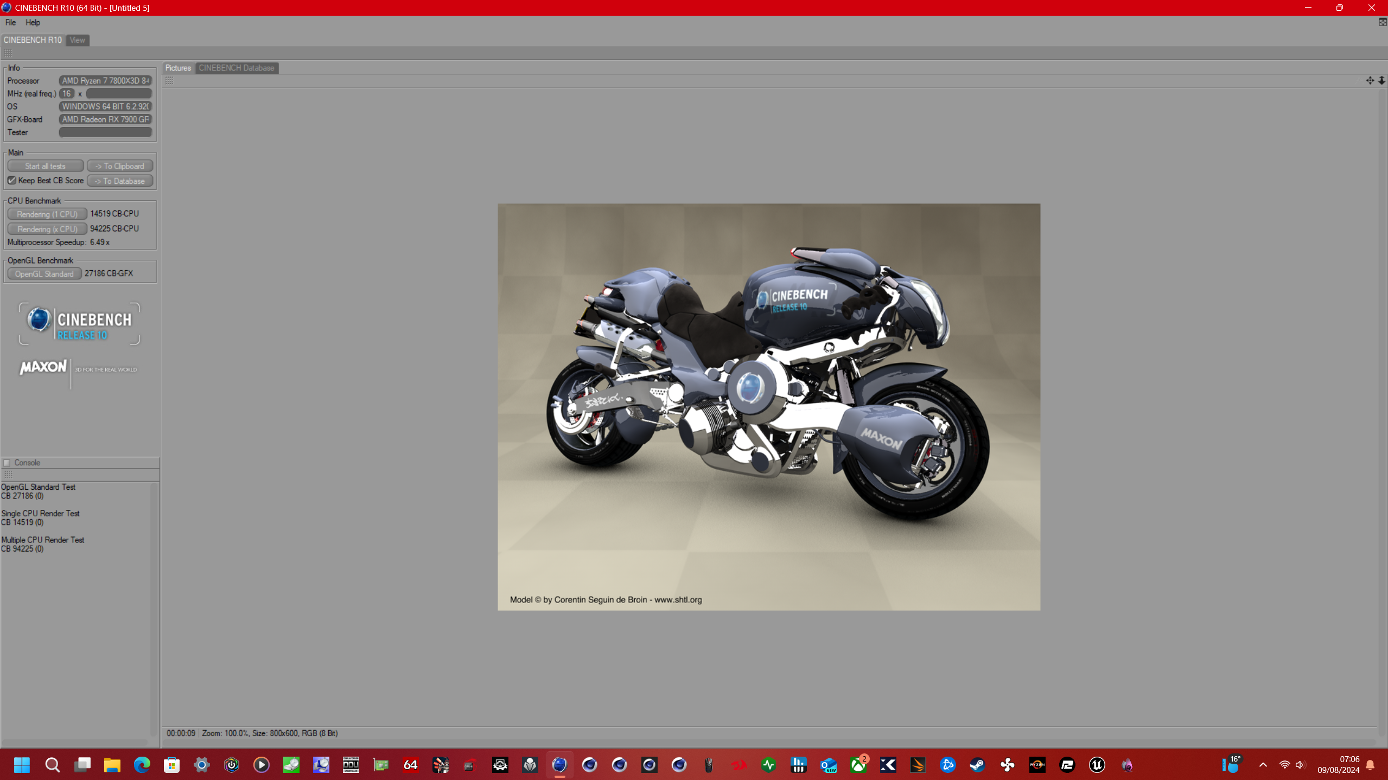Toggle the Console panel checkbox
The width and height of the screenshot is (1388, 780).
click(7, 463)
